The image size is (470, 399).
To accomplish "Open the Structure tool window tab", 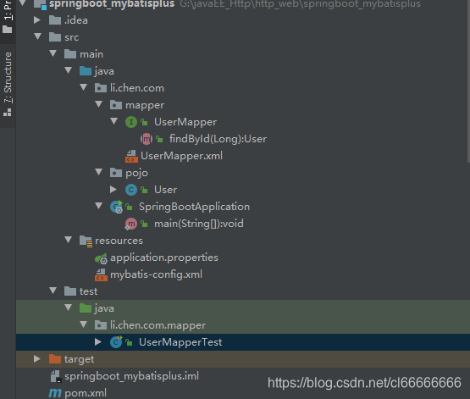I will click(8, 85).
